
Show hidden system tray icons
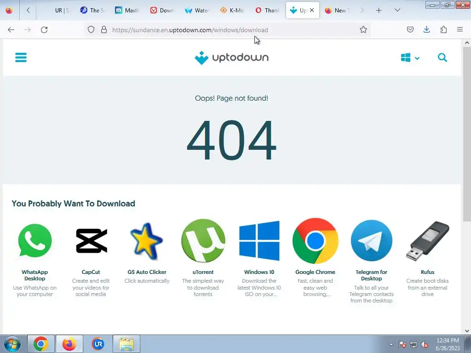pos(391,344)
